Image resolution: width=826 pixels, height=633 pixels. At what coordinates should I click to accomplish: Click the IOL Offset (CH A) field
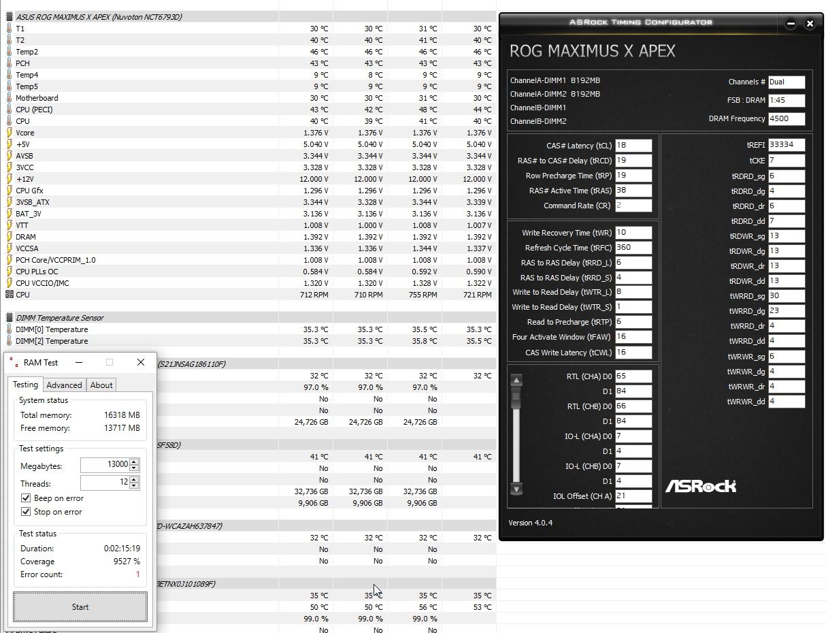[x=633, y=496]
